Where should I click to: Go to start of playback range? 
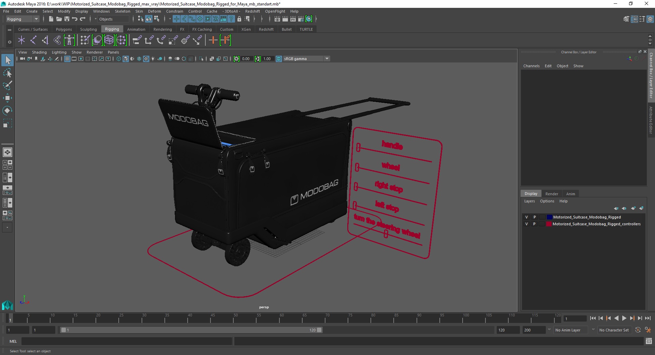(593, 318)
